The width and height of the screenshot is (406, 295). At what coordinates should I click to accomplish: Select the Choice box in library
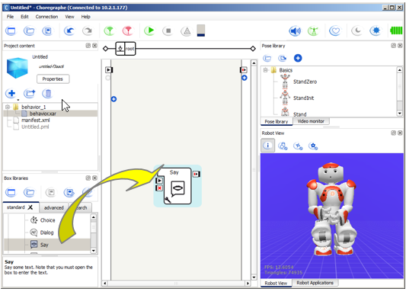tap(48, 220)
